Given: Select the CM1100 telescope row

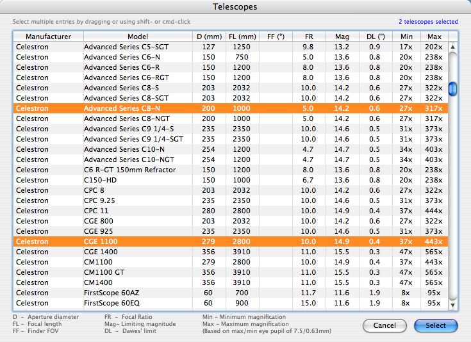Looking at the screenshot, I should point(231,262).
